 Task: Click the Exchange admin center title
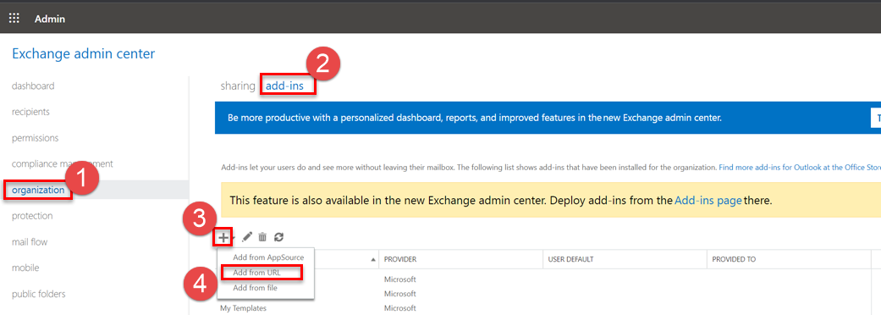pyautogui.click(x=83, y=54)
